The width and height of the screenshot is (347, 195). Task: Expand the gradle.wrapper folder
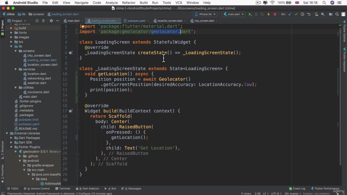pyautogui.click(x=24, y=165)
